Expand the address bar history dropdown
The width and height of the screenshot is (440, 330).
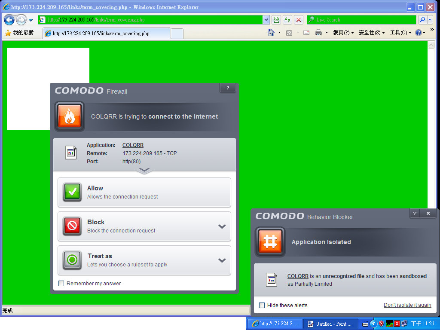click(266, 20)
